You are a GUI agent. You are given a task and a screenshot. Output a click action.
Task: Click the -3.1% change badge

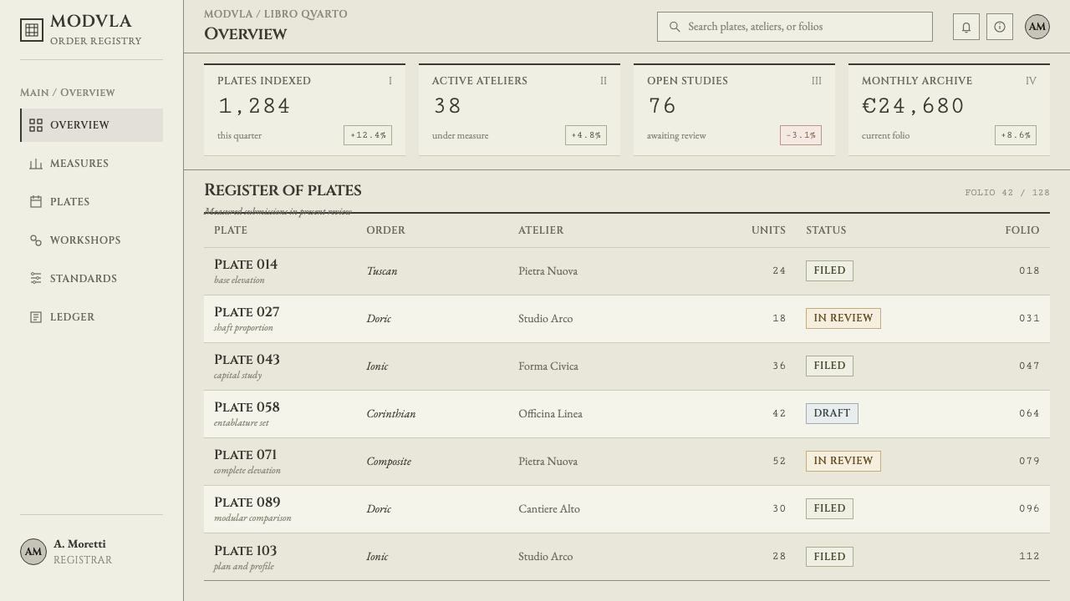point(801,135)
